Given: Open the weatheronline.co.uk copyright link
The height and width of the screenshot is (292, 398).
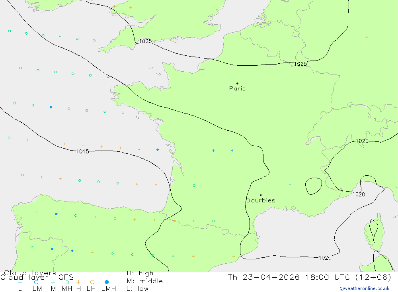Looking at the screenshot, I should pyautogui.click(x=365, y=288).
